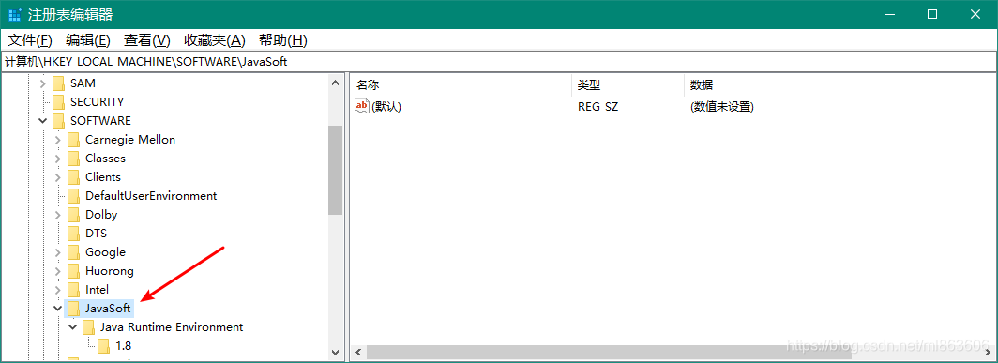Expand the Google key
The image size is (998, 363).
[x=58, y=252]
